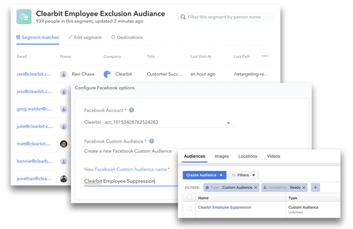Click the Type: Custom Audience filter chip
353x229 pixels.
click(231, 187)
